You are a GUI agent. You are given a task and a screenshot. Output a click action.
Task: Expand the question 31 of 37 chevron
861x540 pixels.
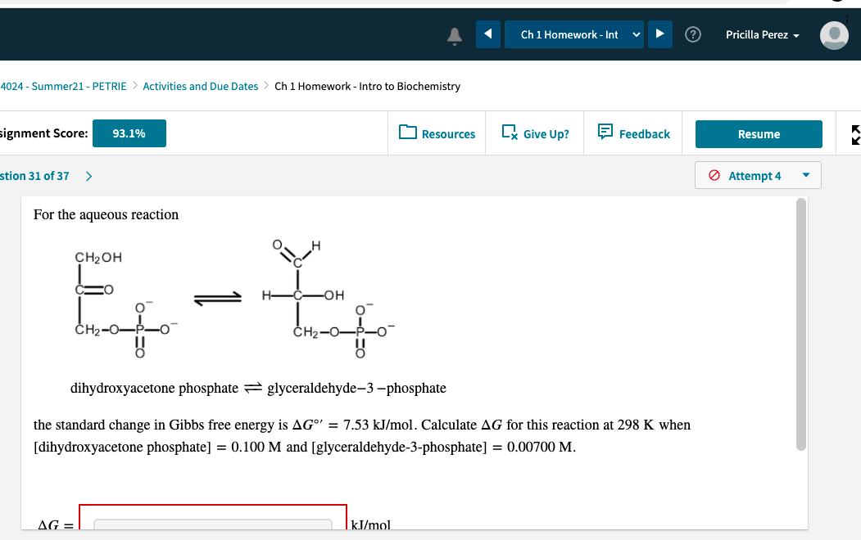point(88,175)
